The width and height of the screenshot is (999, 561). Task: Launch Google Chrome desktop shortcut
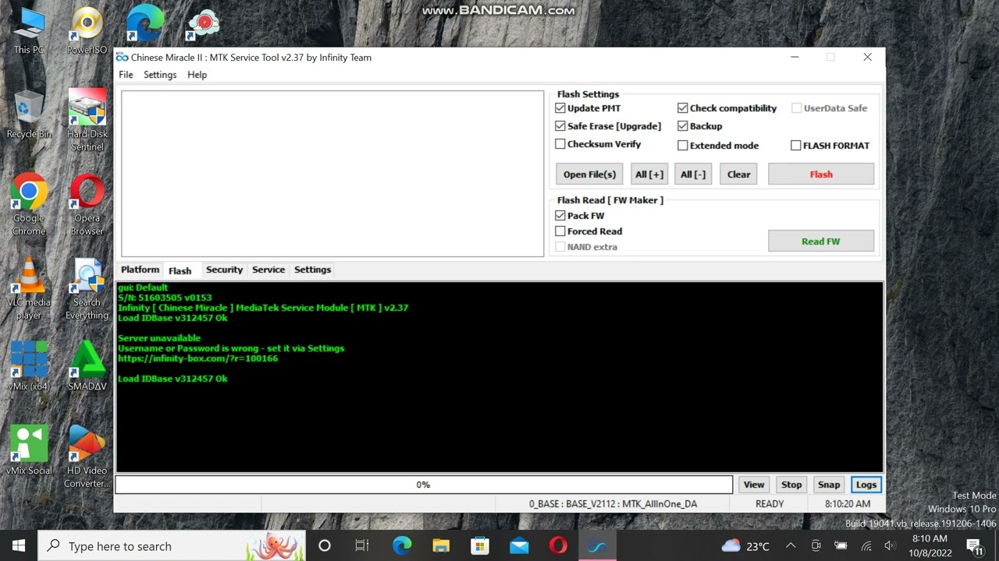(29, 205)
